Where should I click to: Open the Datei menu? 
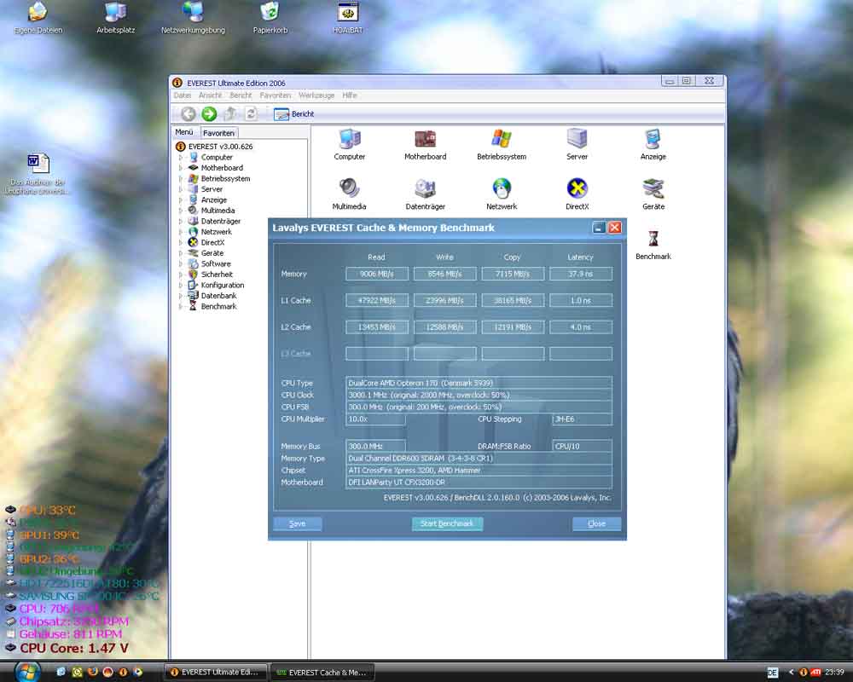183,95
